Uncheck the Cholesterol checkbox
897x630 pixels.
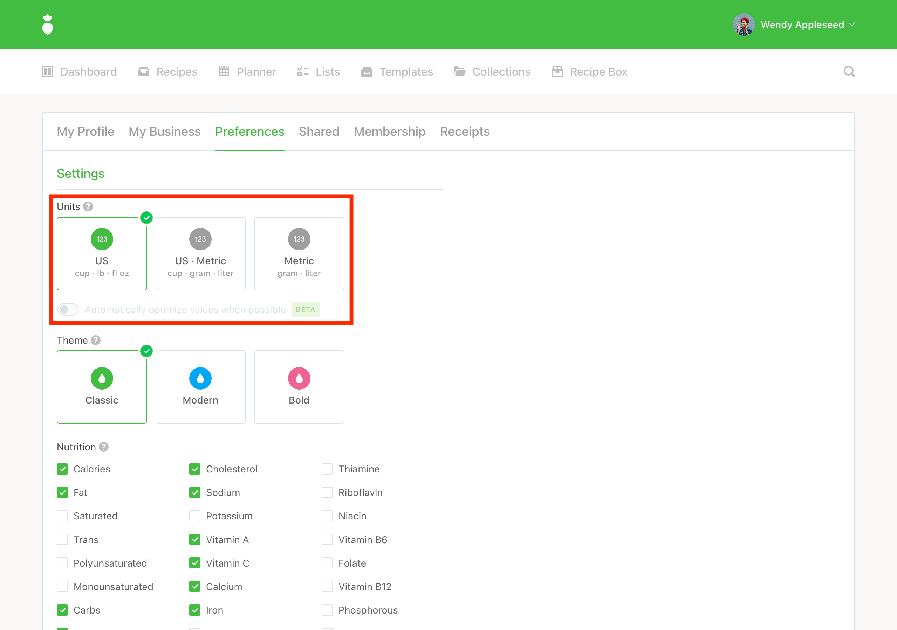pyautogui.click(x=194, y=469)
